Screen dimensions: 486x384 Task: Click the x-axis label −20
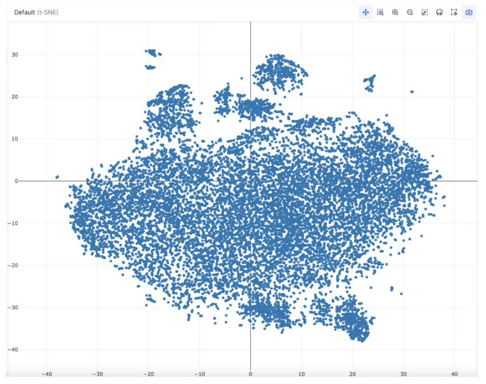tap(149, 374)
